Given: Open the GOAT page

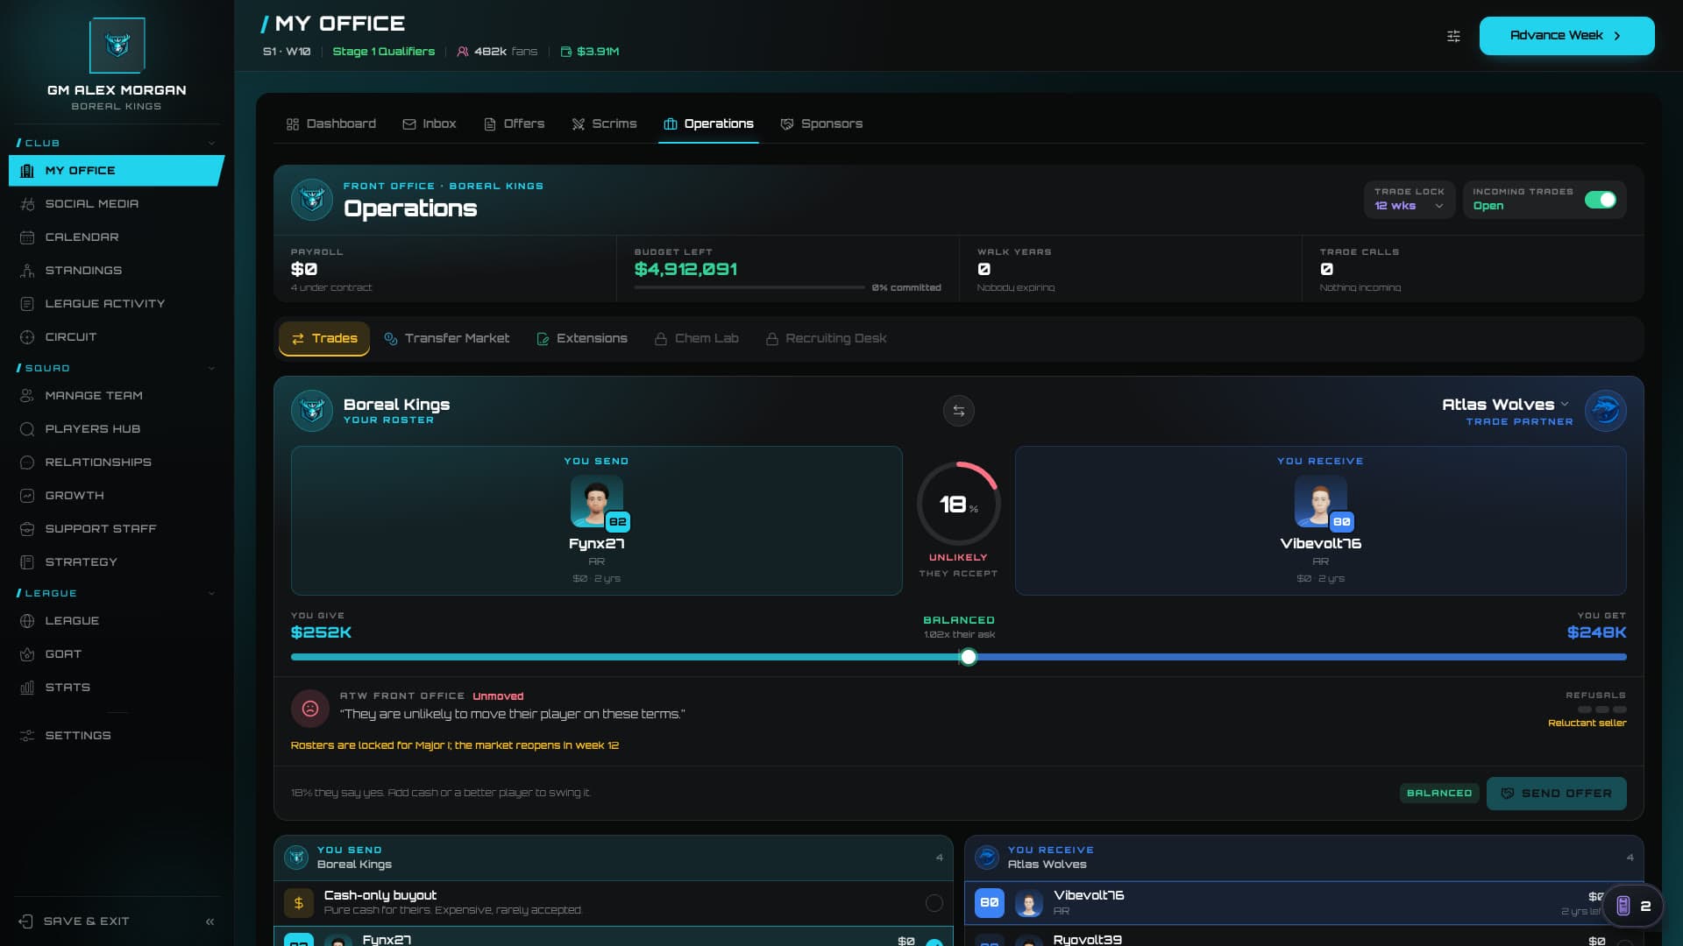Looking at the screenshot, I should (117, 654).
